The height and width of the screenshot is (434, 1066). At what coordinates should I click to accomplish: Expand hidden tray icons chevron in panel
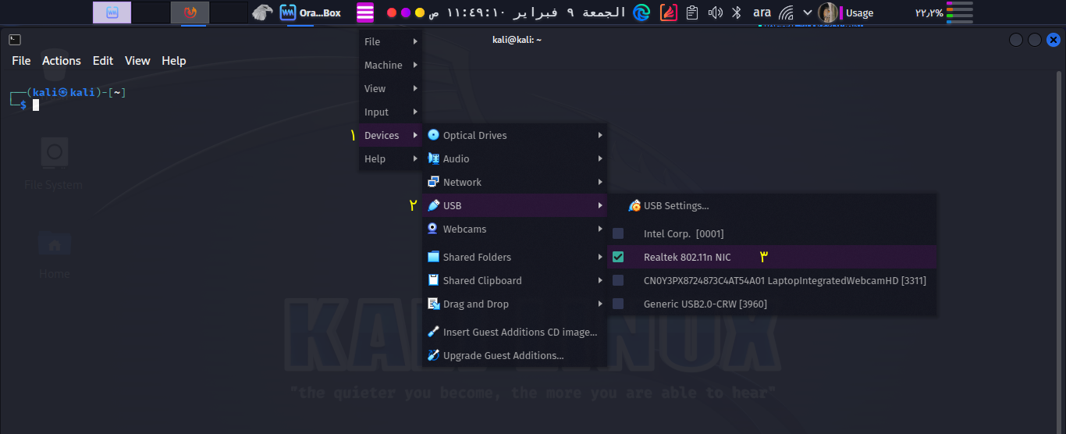click(808, 12)
